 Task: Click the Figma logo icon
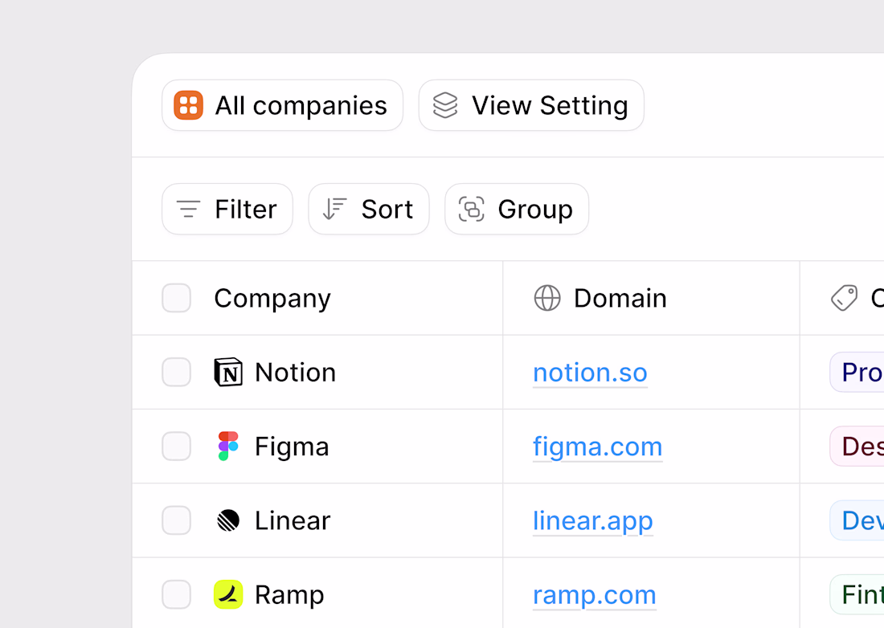[x=228, y=446]
